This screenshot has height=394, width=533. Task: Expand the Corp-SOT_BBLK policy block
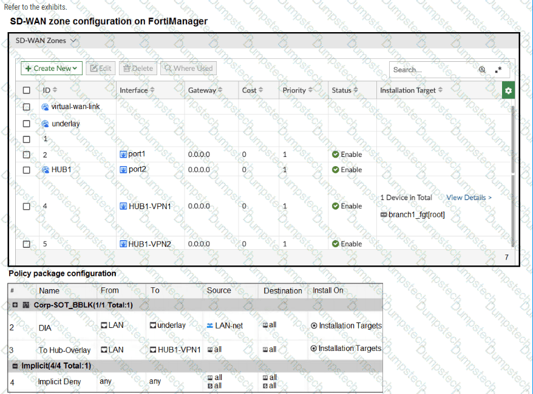[x=15, y=305]
